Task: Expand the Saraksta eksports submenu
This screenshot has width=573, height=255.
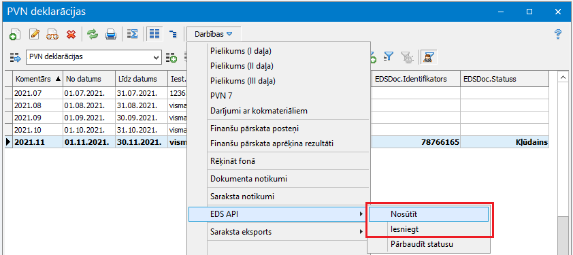Action: click(x=280, y=232)
